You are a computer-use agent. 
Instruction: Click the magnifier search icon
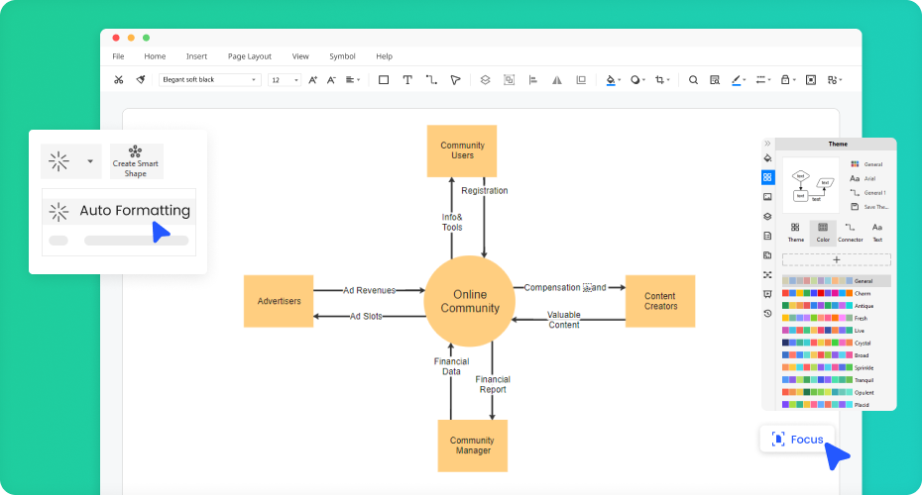point(693,79)
